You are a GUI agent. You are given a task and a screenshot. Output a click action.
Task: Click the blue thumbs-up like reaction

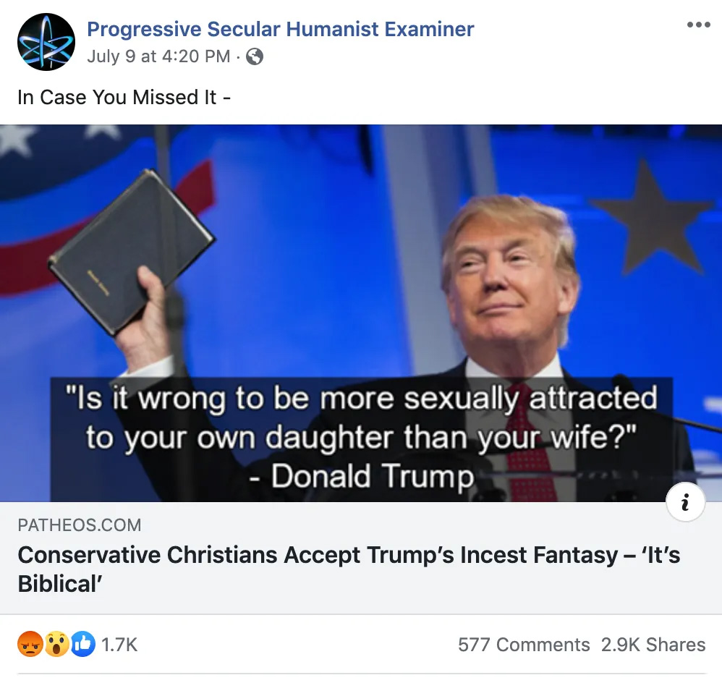[82, 644]
